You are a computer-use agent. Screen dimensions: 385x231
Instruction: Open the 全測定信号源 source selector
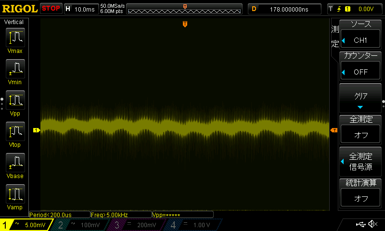tap(360, 162)
